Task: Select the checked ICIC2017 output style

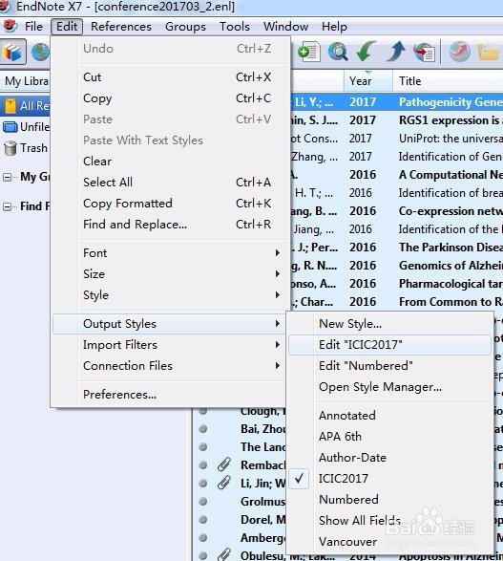Action: [x=389, y=479]
